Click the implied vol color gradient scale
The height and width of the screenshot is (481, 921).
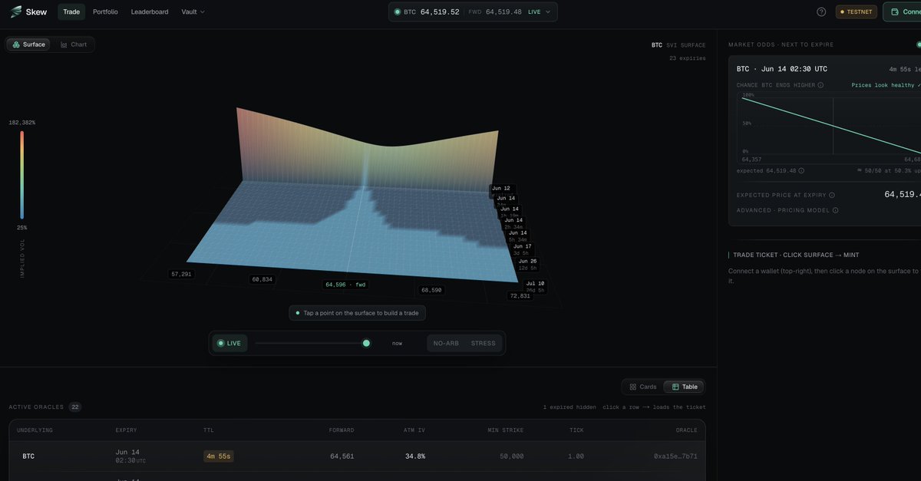coord(22,175)
